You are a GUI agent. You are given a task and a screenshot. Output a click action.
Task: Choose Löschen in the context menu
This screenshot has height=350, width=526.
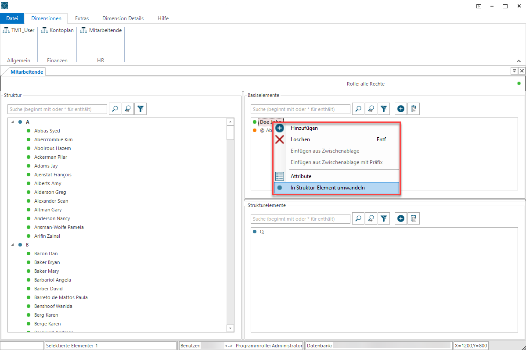(336, 139)
